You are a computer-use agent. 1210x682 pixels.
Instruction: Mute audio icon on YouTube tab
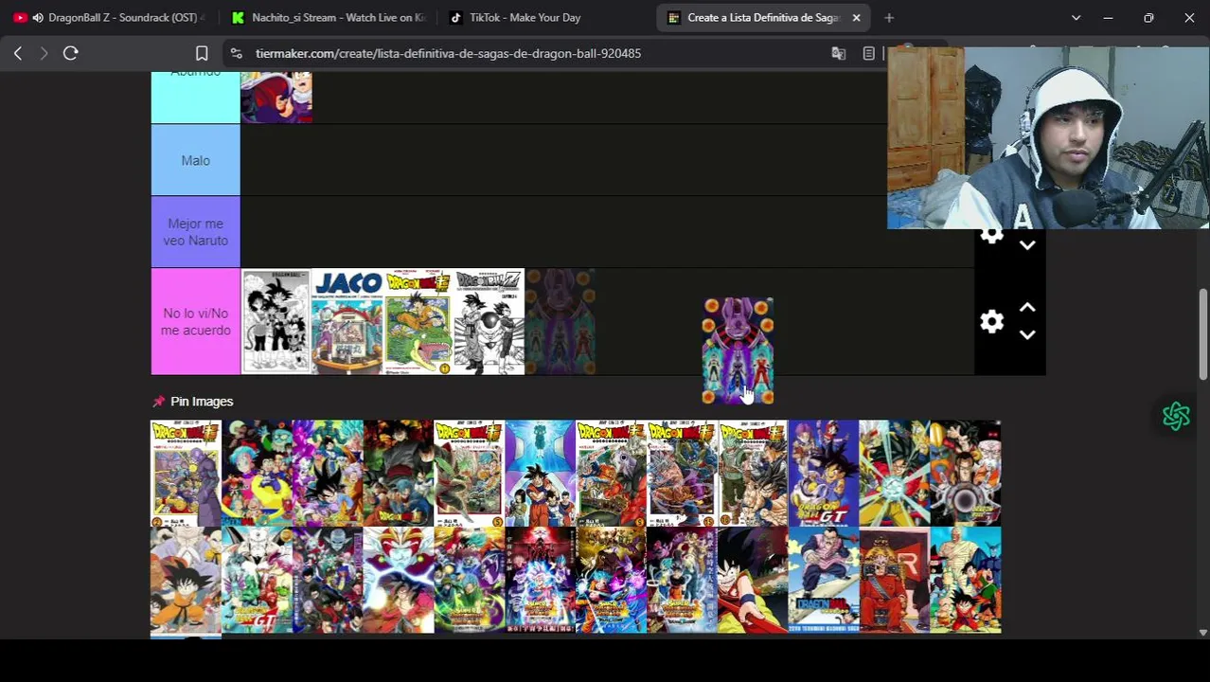[x=38, y=18]
